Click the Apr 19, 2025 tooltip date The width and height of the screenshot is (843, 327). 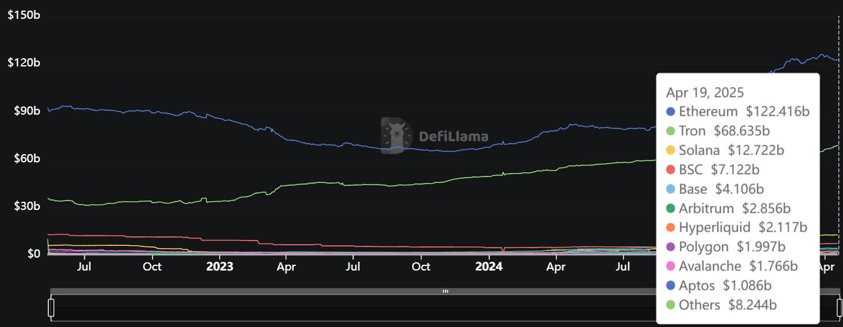pos(705,92)
